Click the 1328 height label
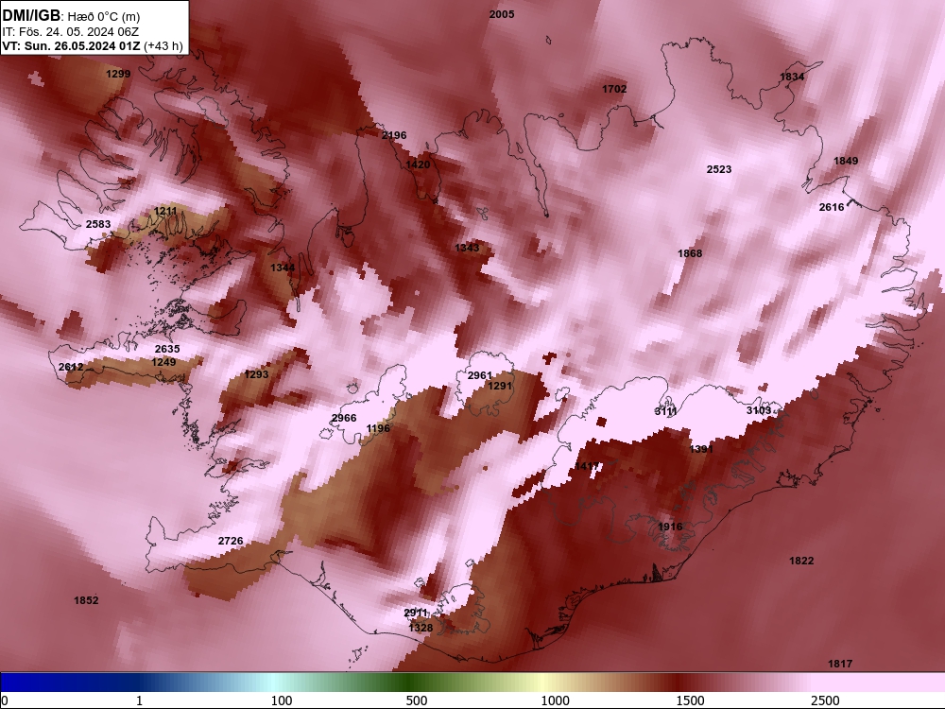The image size is (945, 709). coord(421,629)
